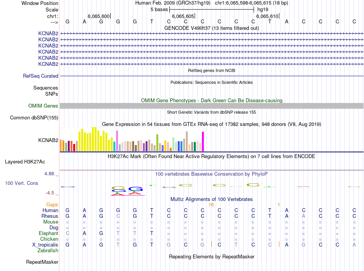This screenshot has height=271, width=364.
Task: Click the 'OMIM Genes' track label
Action: click(43, 106)
